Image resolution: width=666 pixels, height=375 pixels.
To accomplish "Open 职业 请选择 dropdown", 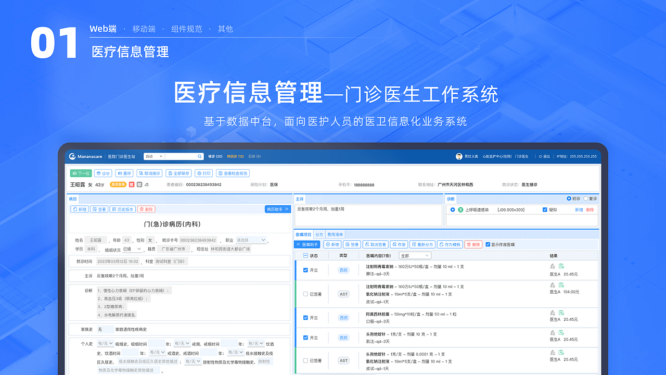I will pos(251,240).
